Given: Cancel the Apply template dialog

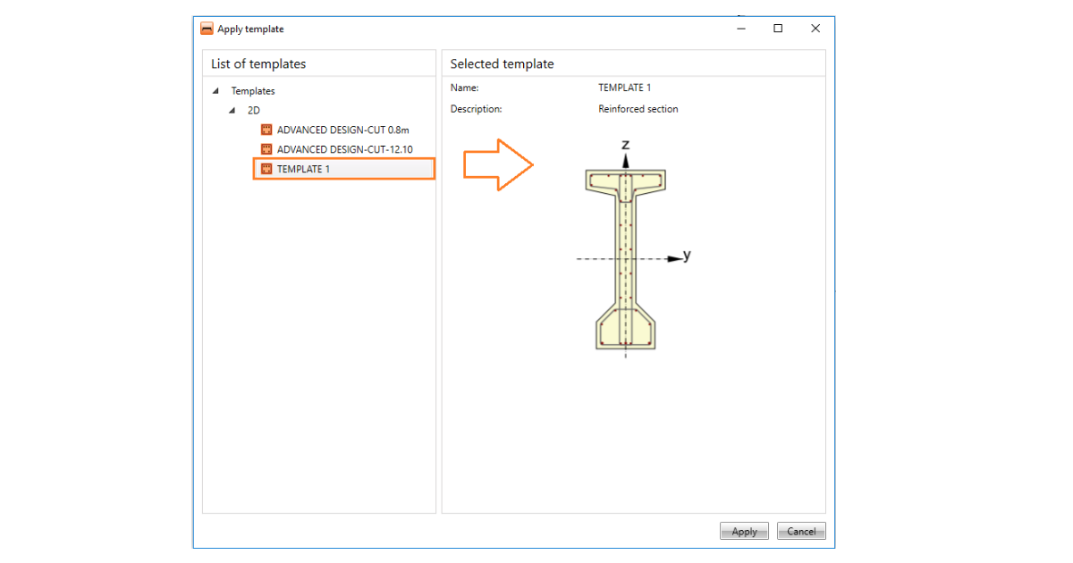Looking at the screenshot, I should [801, 531].
